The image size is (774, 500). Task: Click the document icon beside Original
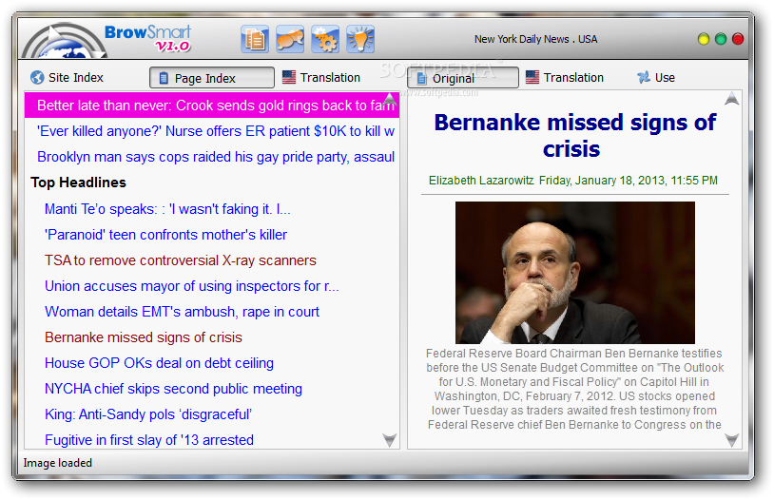coord(421,78)
